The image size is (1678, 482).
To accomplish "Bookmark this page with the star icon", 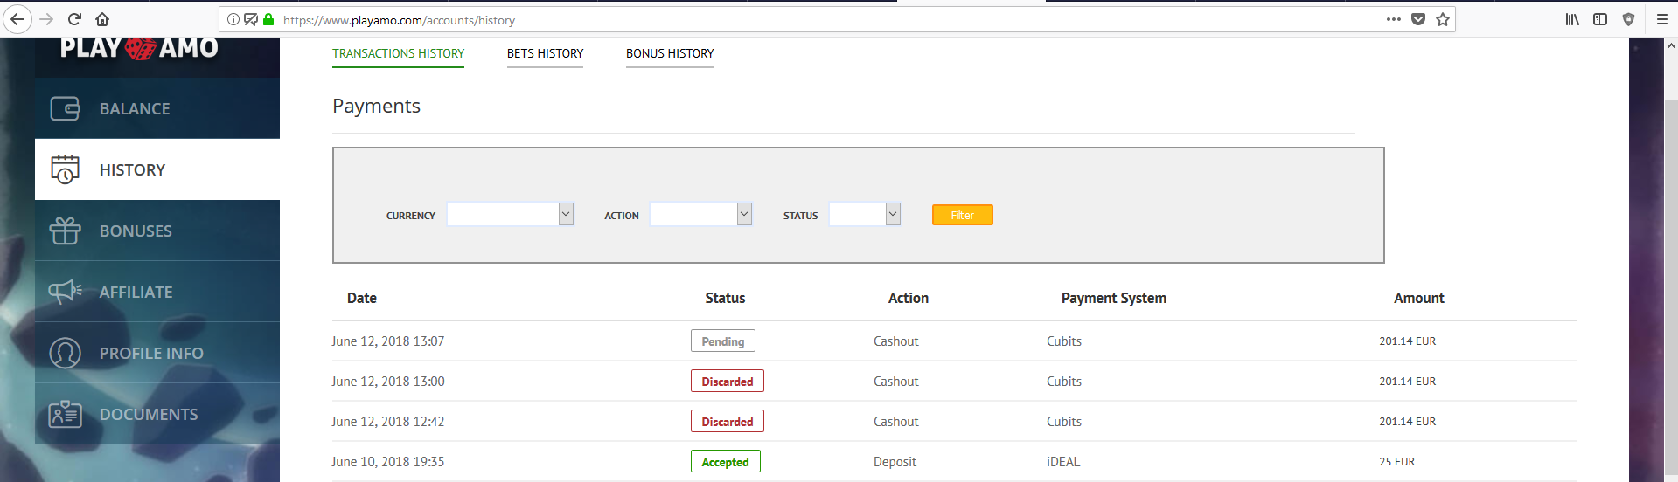I will [x=1443, y=19].
